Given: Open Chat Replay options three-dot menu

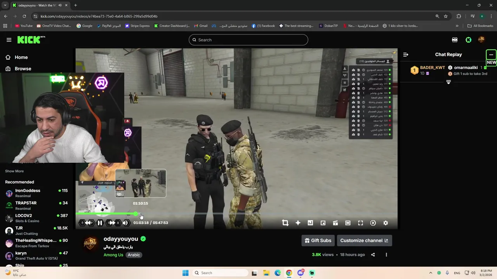Looking at the screenshot, I should 491,55.
